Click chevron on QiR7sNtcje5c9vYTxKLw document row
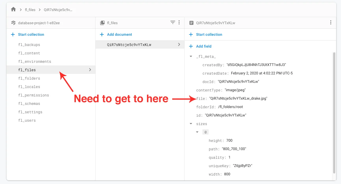341x184 pixels. pos(179,45)
